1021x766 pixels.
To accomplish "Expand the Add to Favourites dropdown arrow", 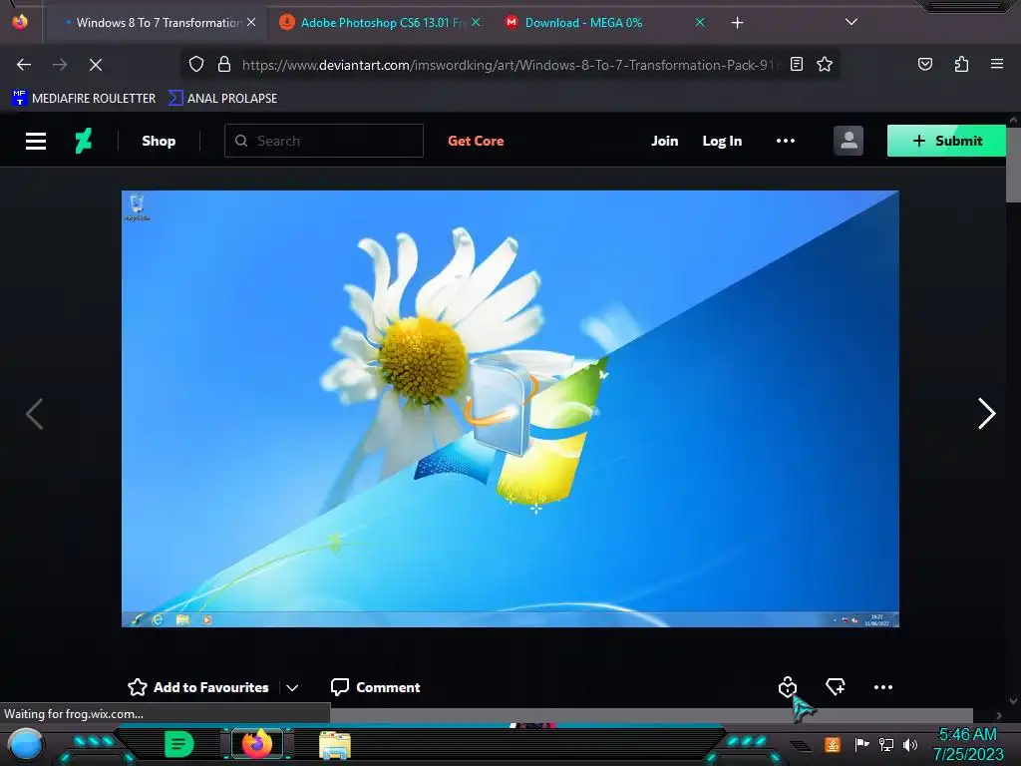I will point(292,688).
